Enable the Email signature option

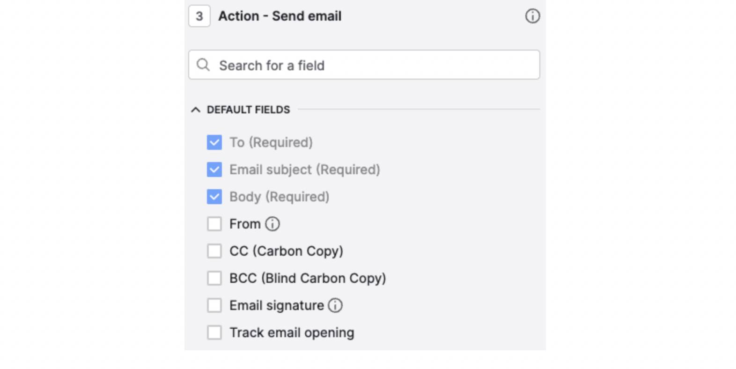click(x=214, y=305)
